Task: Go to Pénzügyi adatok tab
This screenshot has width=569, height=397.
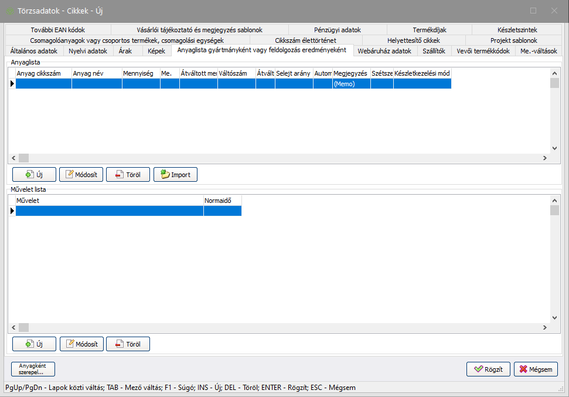Action: (x=337, y=29)
